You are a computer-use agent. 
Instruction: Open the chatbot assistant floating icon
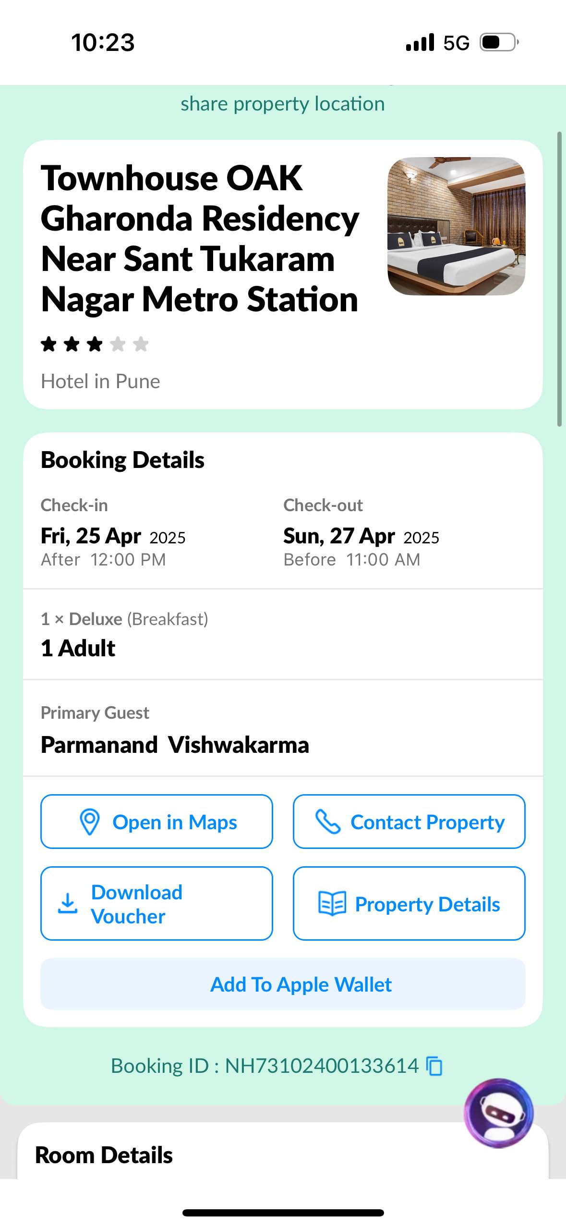point(498,1113)
